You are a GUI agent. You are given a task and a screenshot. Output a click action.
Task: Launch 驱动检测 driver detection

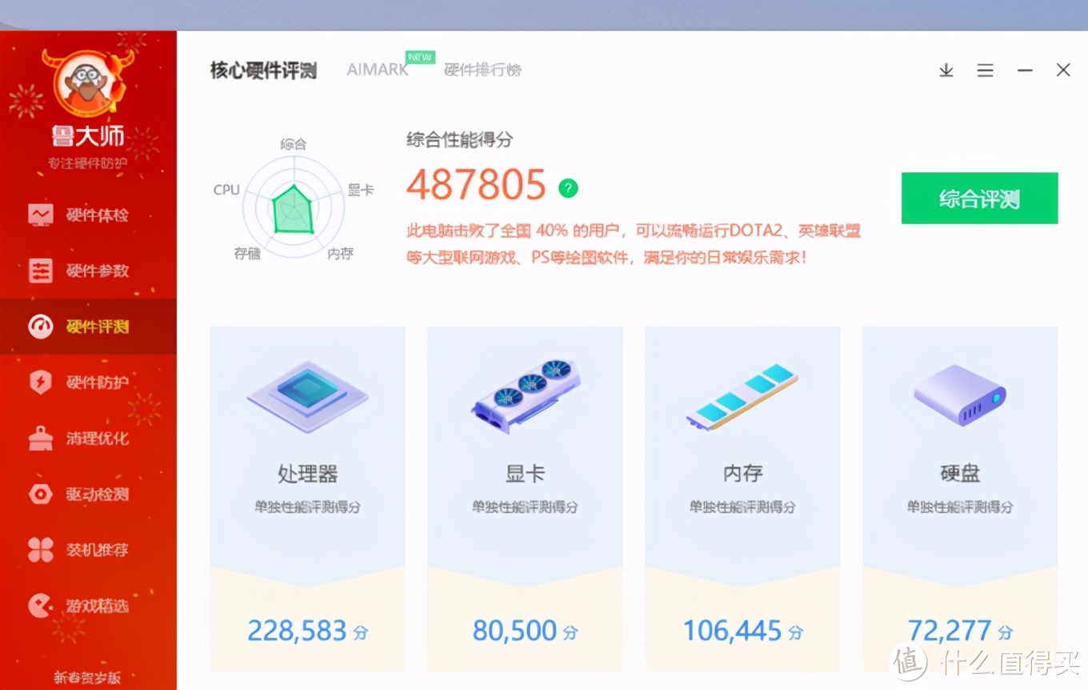(88, 494)
